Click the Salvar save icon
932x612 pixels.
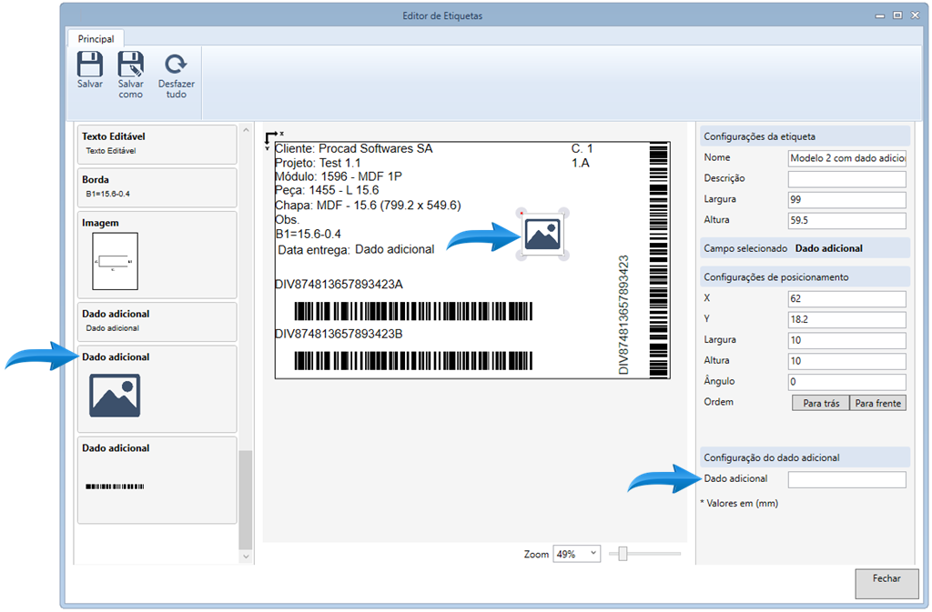pyautogui.click(x=90, y=64)
